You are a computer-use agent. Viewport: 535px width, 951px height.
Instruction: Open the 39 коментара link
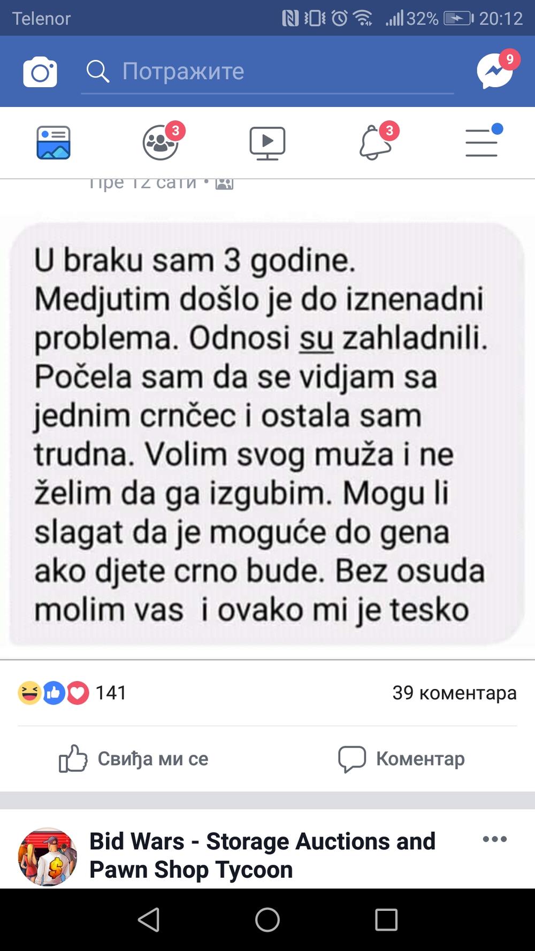tap(455, 693)
